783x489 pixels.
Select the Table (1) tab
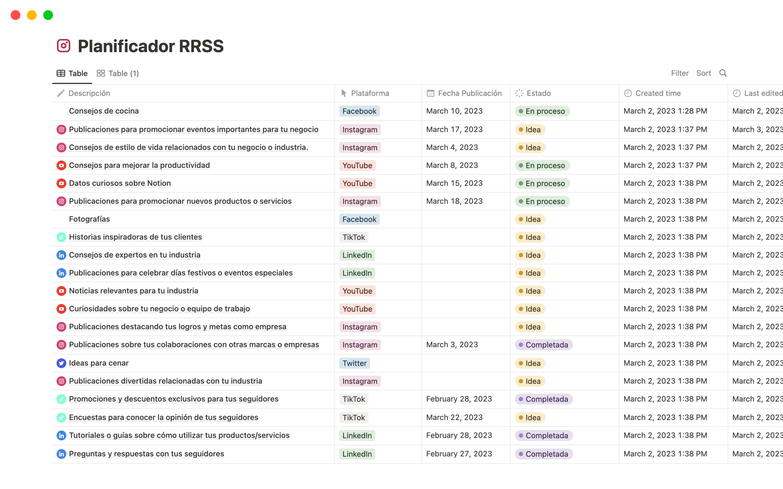(118, 73)
